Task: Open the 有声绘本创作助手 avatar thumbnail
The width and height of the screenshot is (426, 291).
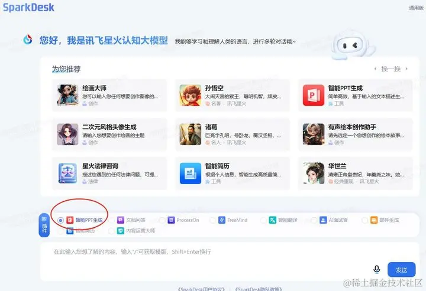Action: pos(314,134)
